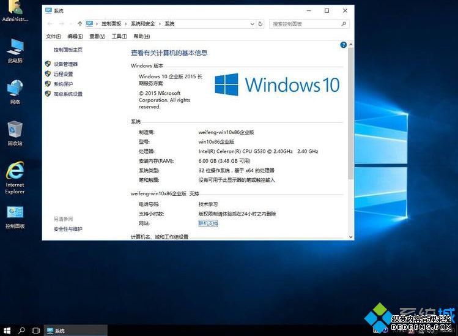Select the 回收站 recycle bin icon

[x=15, y=133]
